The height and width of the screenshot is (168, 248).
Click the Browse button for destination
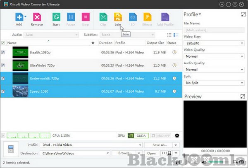tap(124, 153)
